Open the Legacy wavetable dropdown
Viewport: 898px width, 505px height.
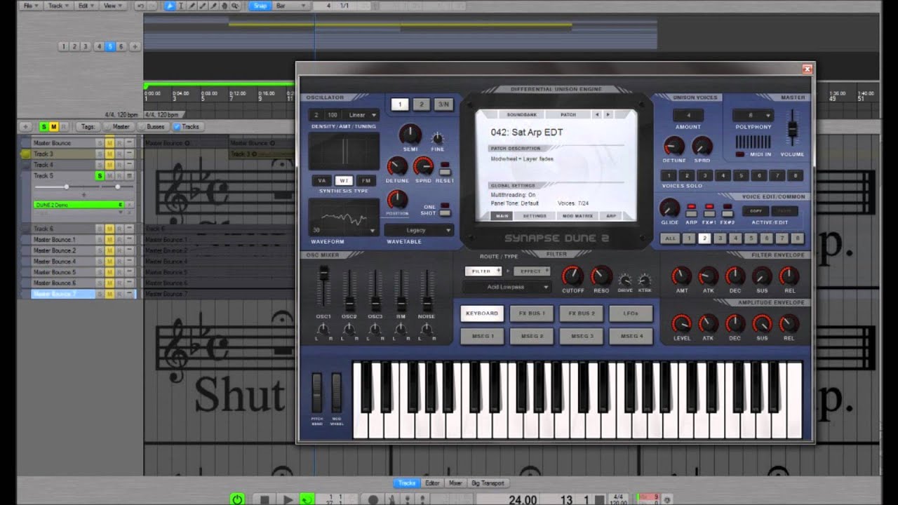pos(420,230)
